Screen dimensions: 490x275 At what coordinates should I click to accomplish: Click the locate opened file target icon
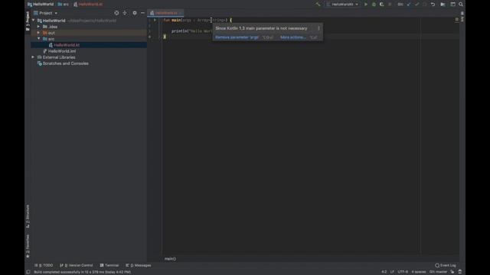click(116, 13)
